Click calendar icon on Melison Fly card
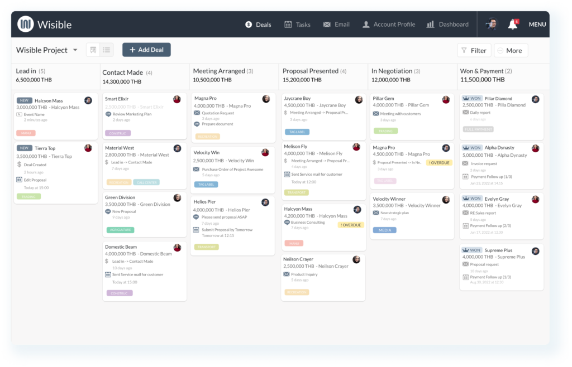 point(287,175)
